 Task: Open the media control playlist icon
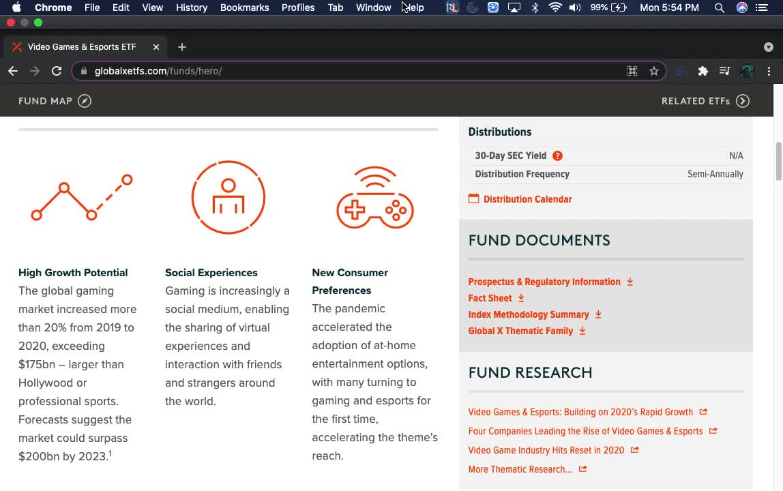pyautogui.click(x=724, y=71)
